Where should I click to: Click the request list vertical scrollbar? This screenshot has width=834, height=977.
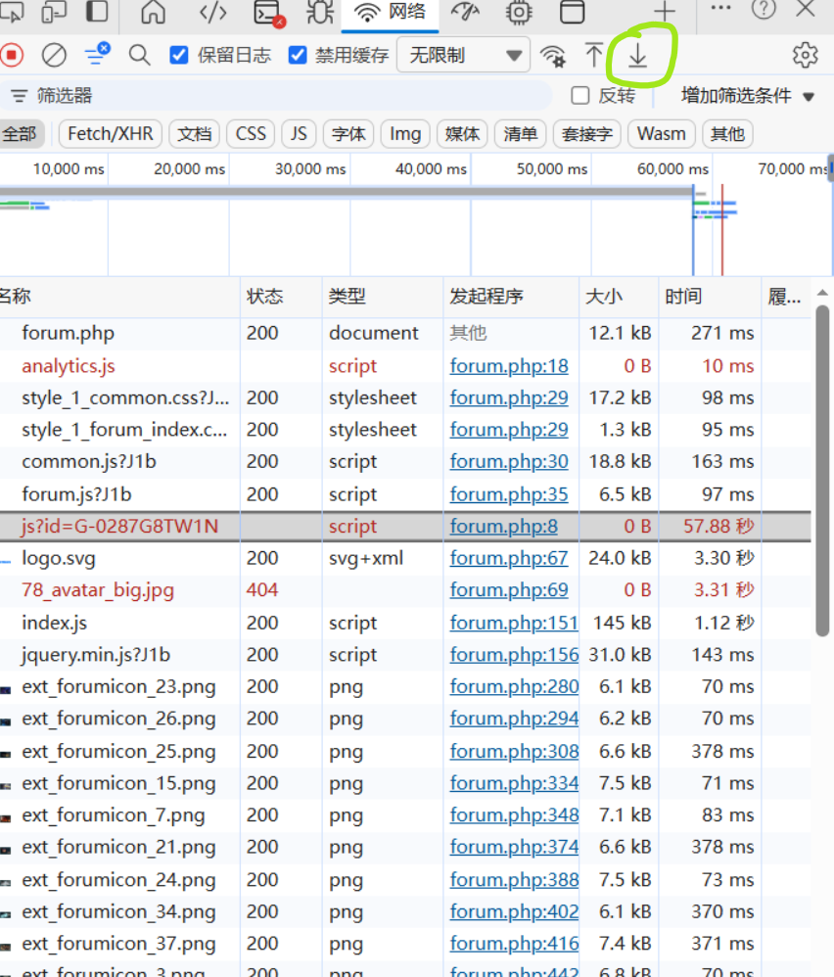[x=822, y=470]
